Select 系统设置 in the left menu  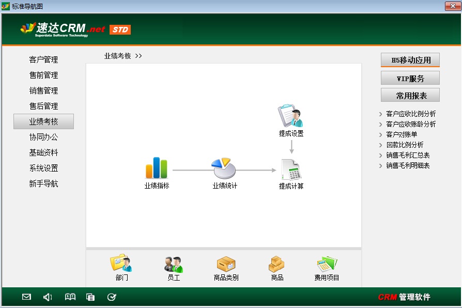click(43, 168)
